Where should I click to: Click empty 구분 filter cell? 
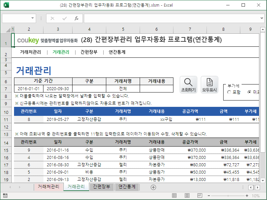89,89
